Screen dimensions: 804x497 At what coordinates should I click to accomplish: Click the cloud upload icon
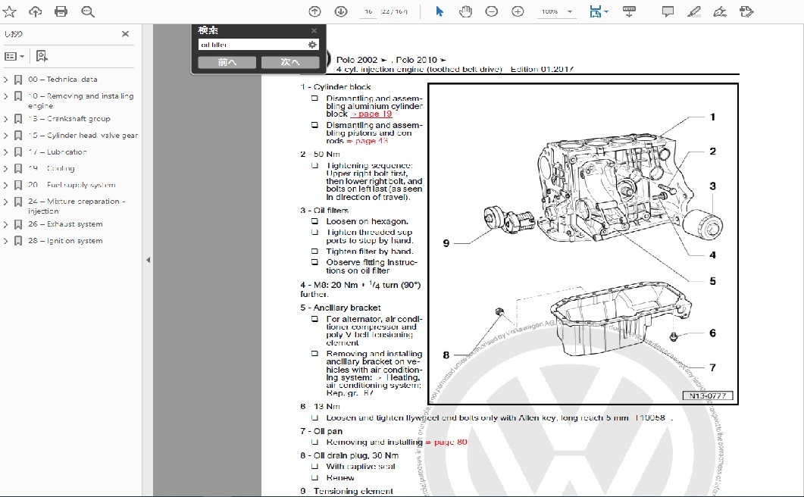(x=35, y=11)
